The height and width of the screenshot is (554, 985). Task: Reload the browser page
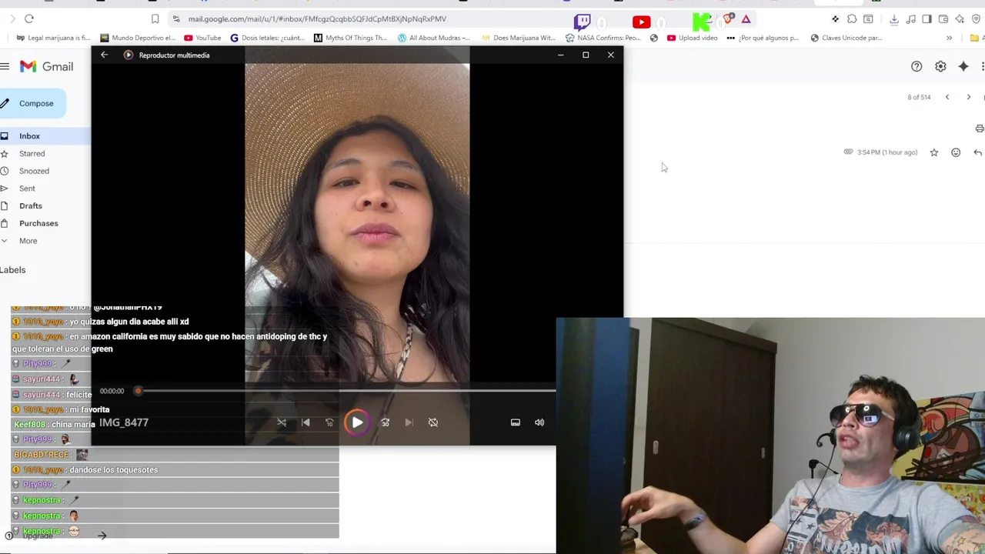pyautogui.click(x=29, y=18)
